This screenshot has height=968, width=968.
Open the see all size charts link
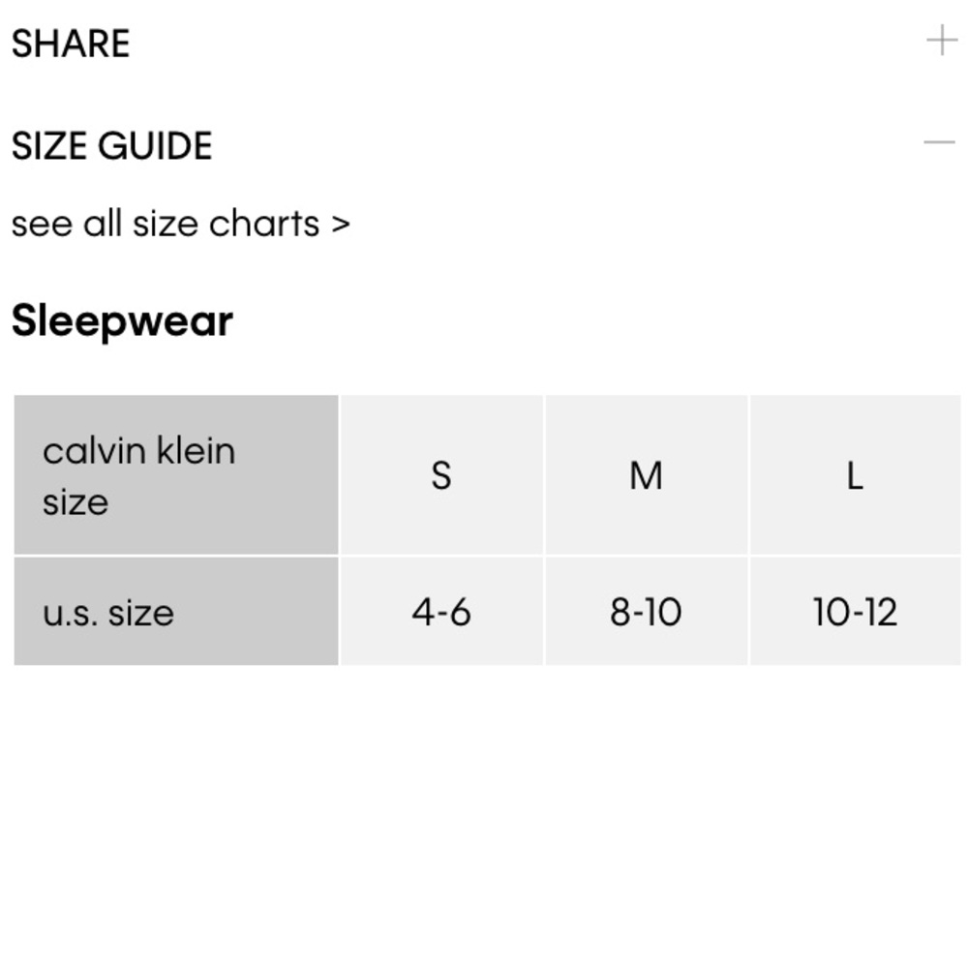179,224
